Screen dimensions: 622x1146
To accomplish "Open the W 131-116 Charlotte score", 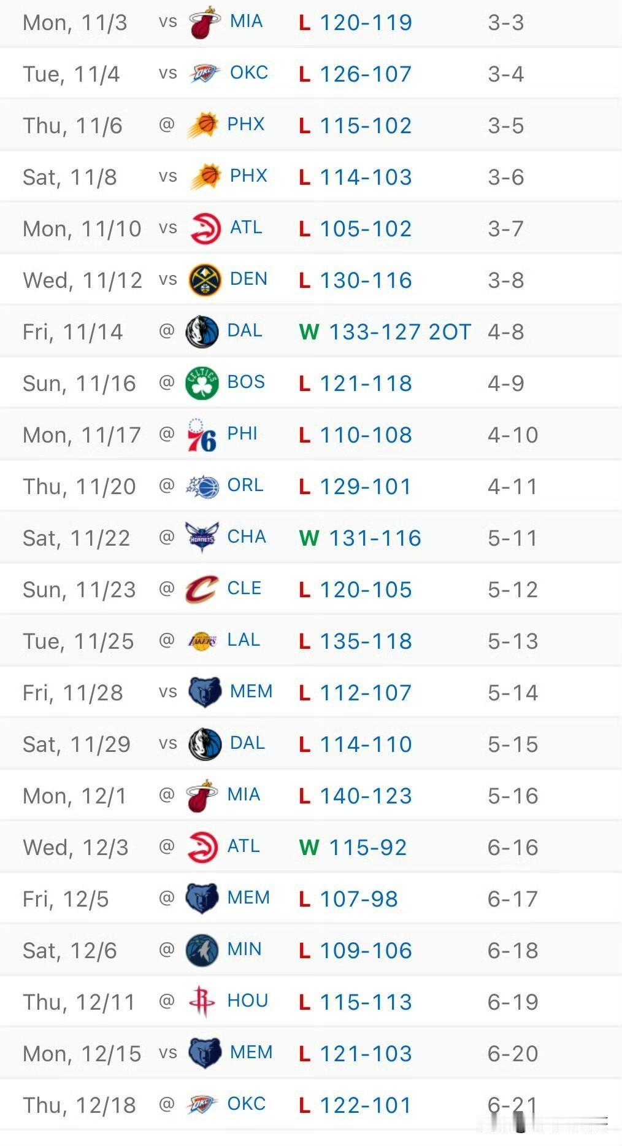I will pyautogui.click(x=360, y=538).
